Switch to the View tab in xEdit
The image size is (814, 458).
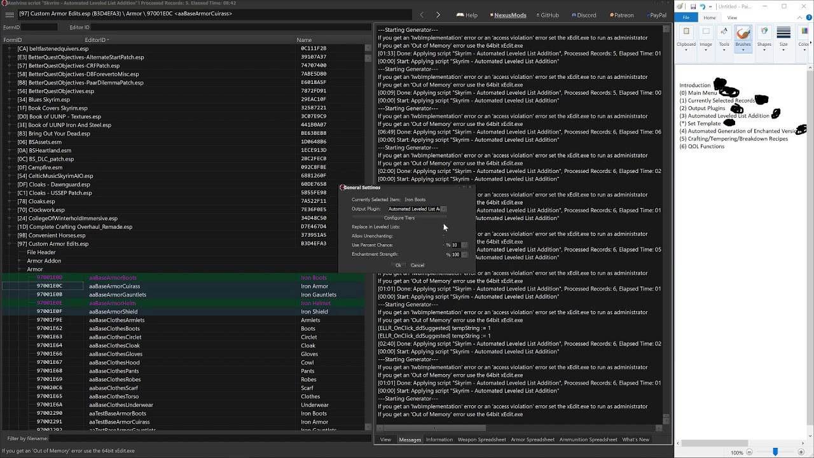385,440
